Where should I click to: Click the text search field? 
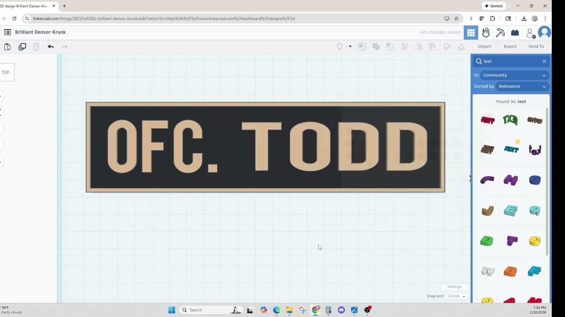511,62
